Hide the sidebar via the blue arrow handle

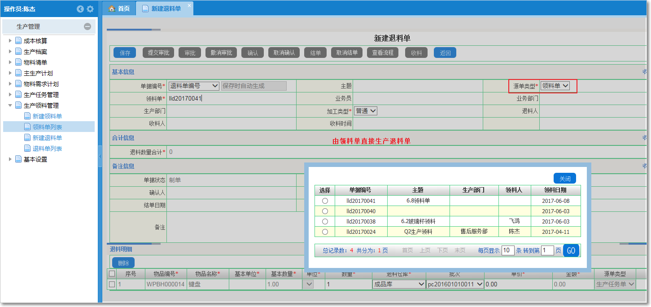pyautogui.click(x=100, y=156)
